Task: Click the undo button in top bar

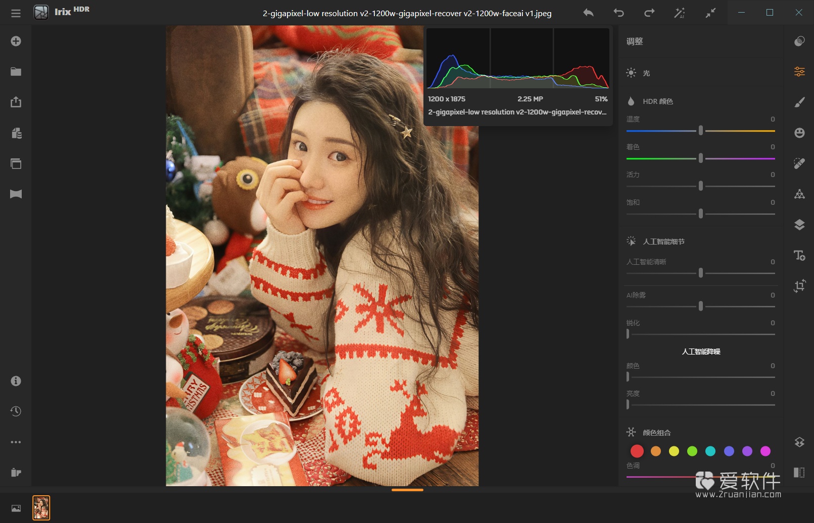Action: pos(618,13)
